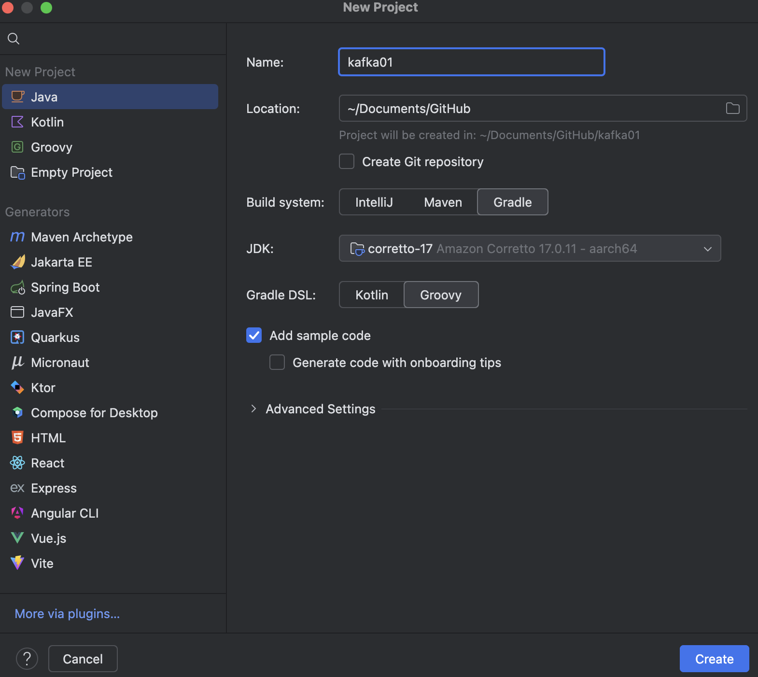758x677 pixels.
Task: Open the React generator
Action: 110,463
